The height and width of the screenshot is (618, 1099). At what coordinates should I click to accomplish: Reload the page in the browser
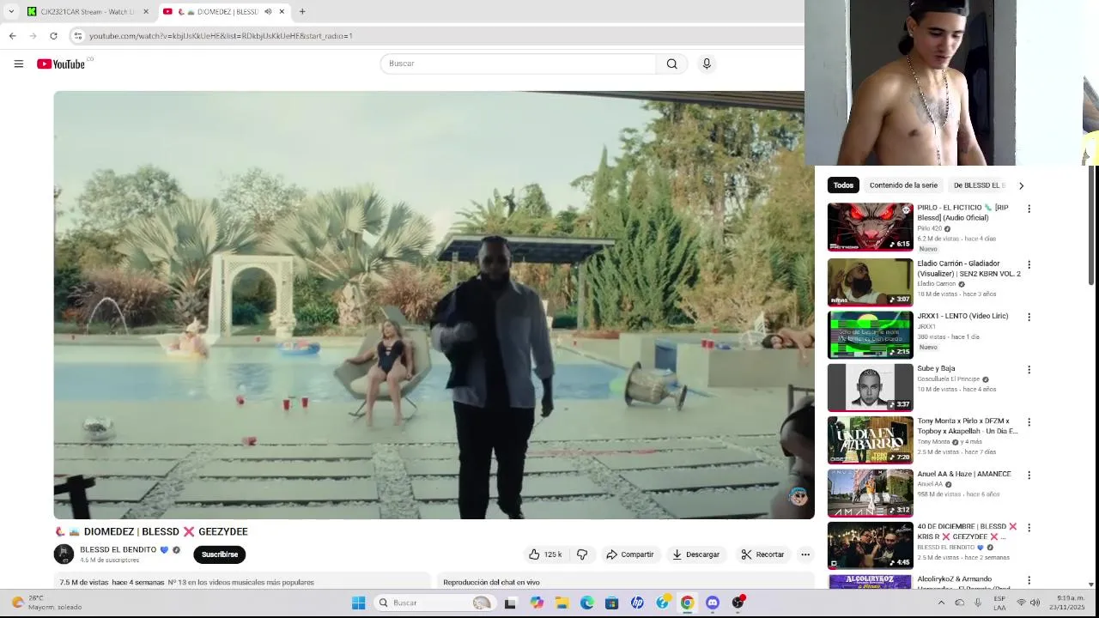click(53, 35)
